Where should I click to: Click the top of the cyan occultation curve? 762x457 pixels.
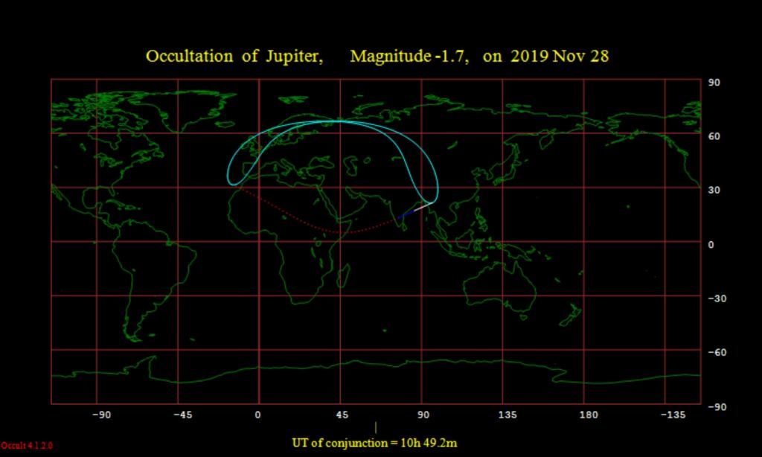pyautogui.click(x=339, y=121)
